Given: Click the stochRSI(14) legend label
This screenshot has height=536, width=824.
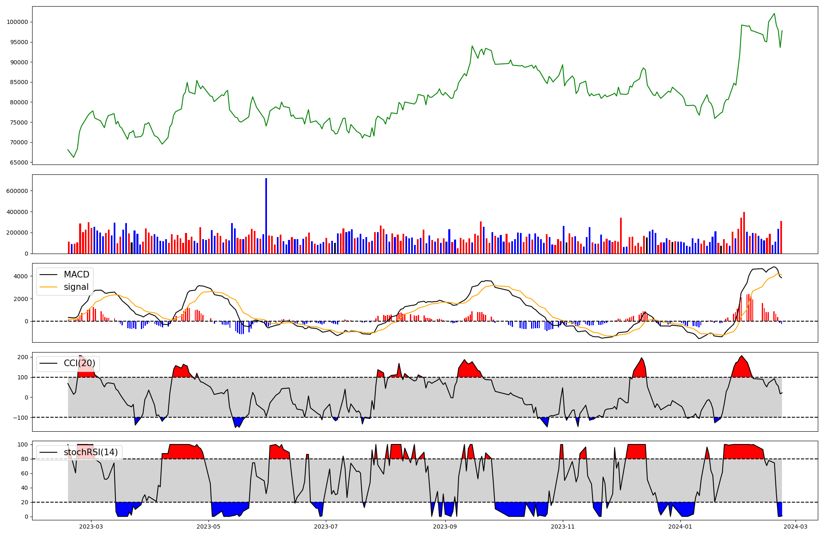Looking at the screenshot, I should pos(91,452).
